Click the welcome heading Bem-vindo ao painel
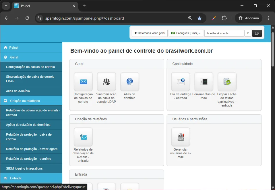Image resolution: width=275 pixels, height=190 pixels. 141,51
